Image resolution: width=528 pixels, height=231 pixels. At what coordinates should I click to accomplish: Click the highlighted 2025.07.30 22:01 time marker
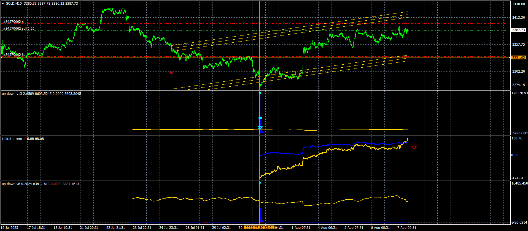(259, 228)
